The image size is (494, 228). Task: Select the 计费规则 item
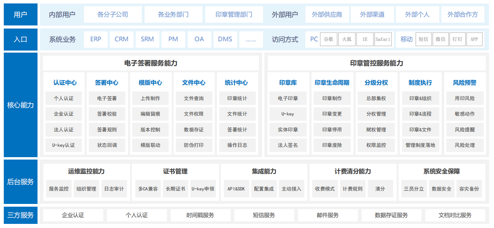pyautogui.click(x=353, y=189)
